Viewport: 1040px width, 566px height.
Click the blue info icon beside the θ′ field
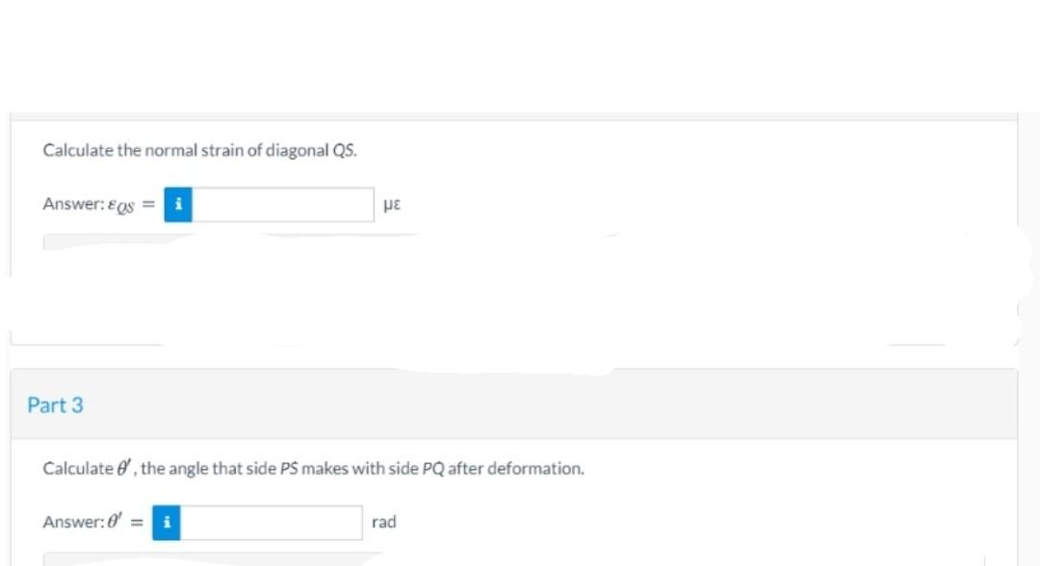(166, 523)
